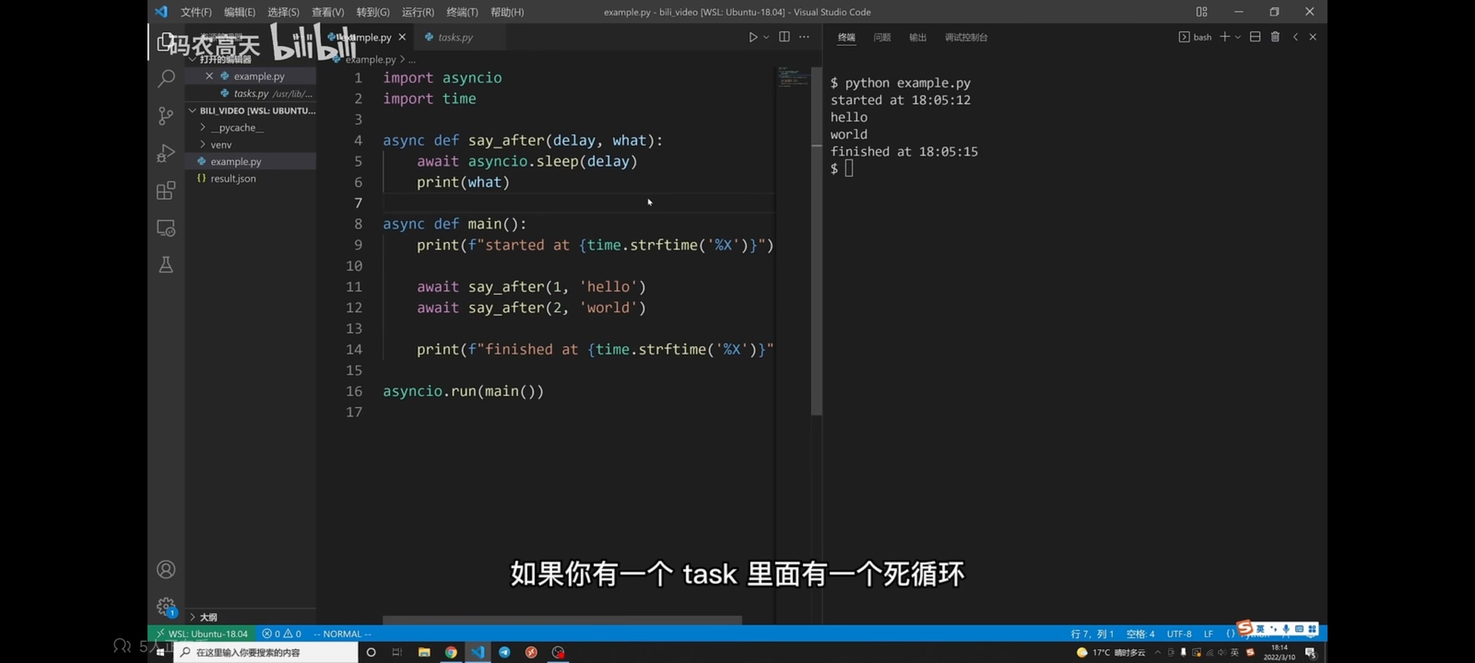This screenshot has height=663, width=1475.
Task: Kill terminal with the trash icon
Action: pos(1275,37)
